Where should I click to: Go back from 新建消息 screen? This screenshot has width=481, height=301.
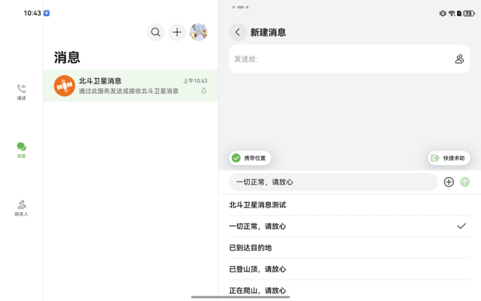[238, 32]
